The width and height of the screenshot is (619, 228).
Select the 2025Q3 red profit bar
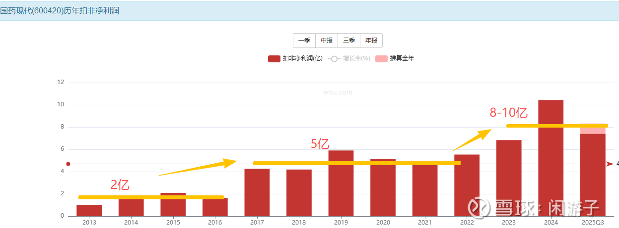[x=593, y=175]
